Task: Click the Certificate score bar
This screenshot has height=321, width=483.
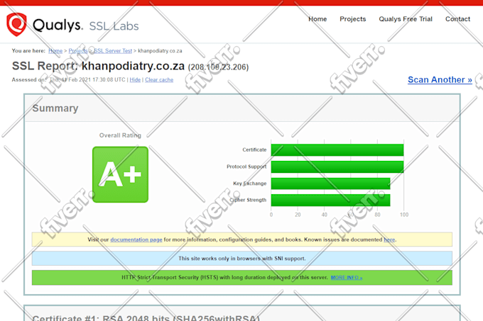Action: click(x=337, y=150)
